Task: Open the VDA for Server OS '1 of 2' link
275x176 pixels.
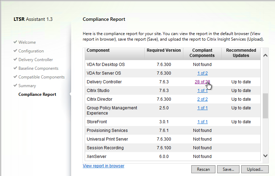Action: click(203, 73)
